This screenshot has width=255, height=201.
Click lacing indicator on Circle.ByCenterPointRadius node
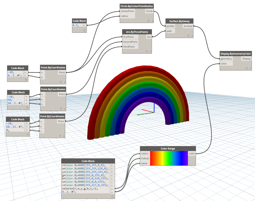click(x=152, y=21)
